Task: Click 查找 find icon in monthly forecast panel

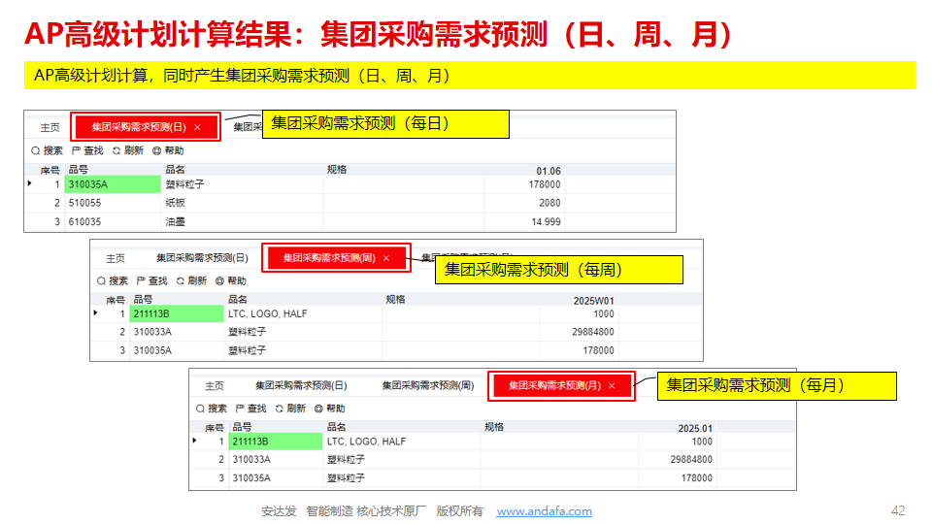Action: pos(240,409)
